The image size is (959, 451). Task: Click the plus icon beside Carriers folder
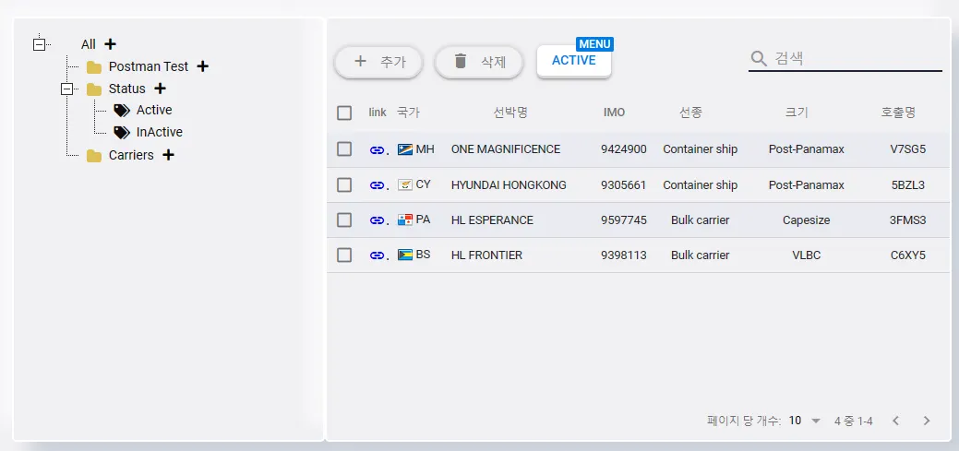coord(168,155)
